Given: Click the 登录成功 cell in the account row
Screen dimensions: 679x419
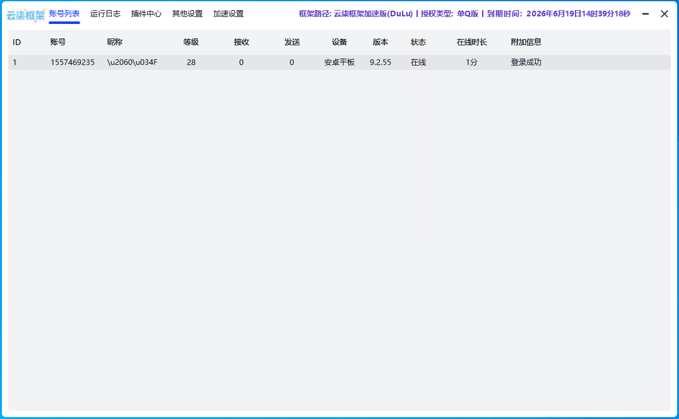Looking at the screenshot, I should (x=526, y=62).
